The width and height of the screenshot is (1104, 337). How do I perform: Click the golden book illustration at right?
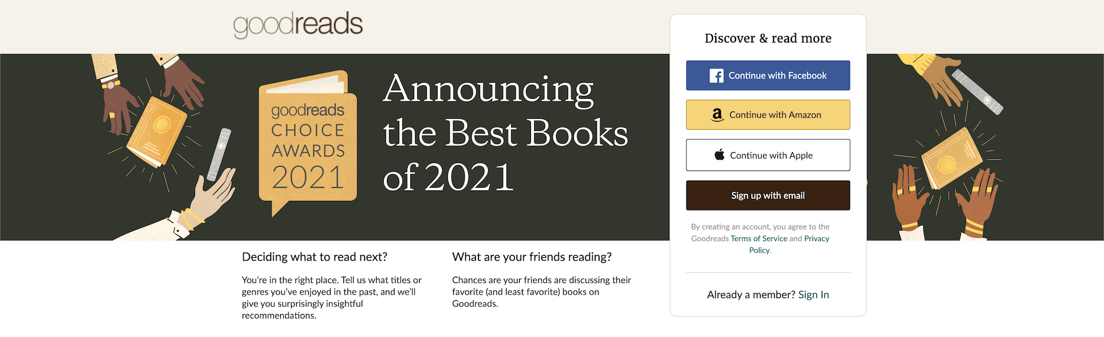coord(951,157)
